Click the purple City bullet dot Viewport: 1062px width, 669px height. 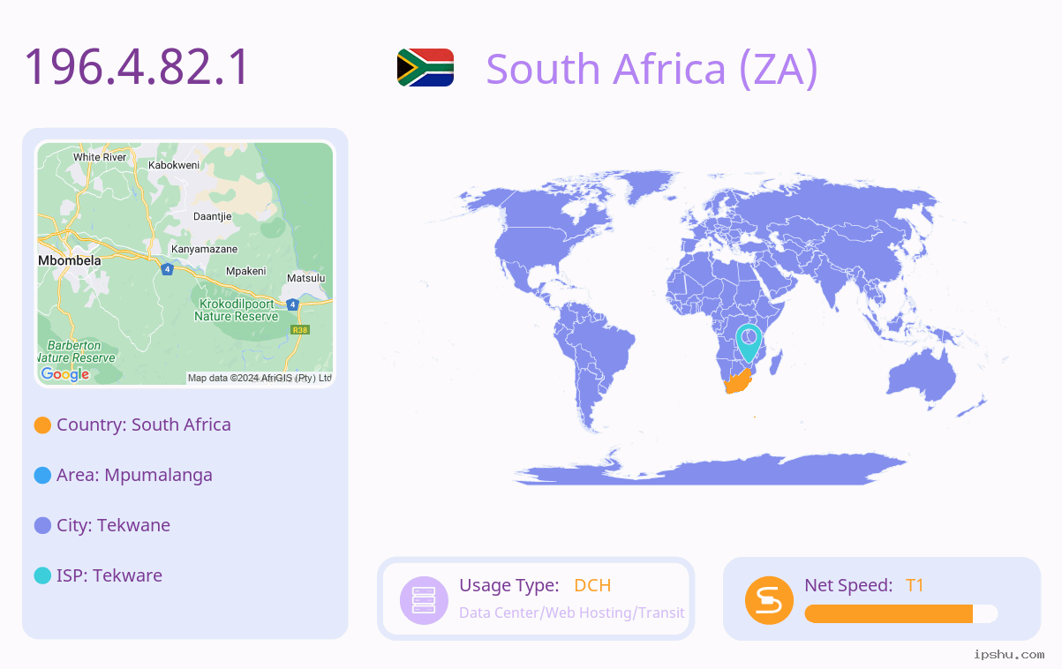42,526
